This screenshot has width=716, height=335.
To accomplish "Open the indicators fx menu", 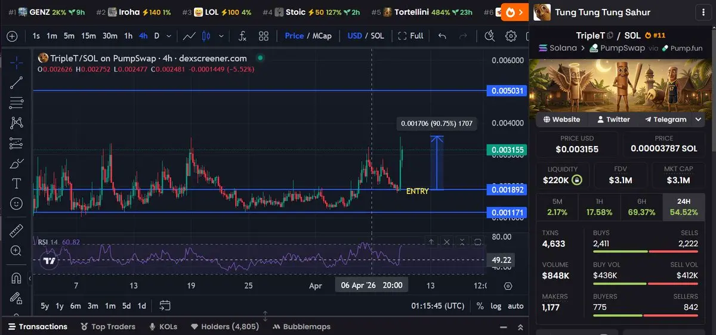I will (x=242, y=36).
